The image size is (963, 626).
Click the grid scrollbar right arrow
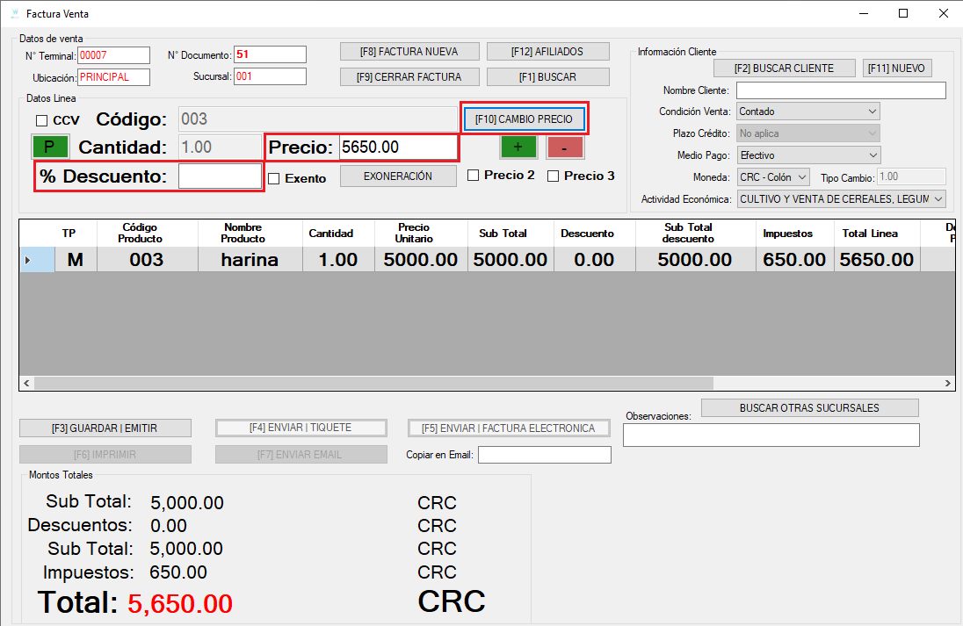[x=948, y=383]
